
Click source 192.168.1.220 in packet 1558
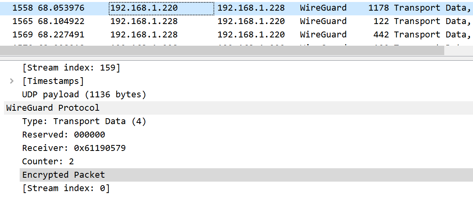[x=144, y=8]
